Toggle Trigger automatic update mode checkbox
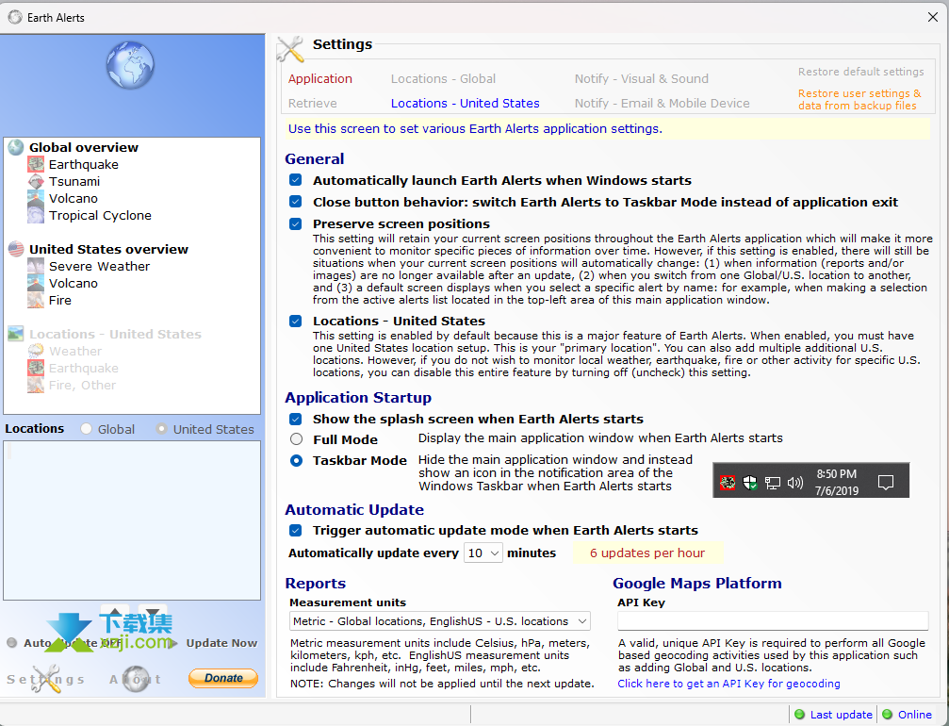 tap(295, 531)
